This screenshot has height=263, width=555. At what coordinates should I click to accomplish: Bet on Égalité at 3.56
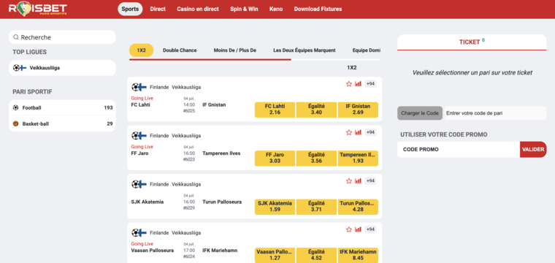click(x=316, y=159)
